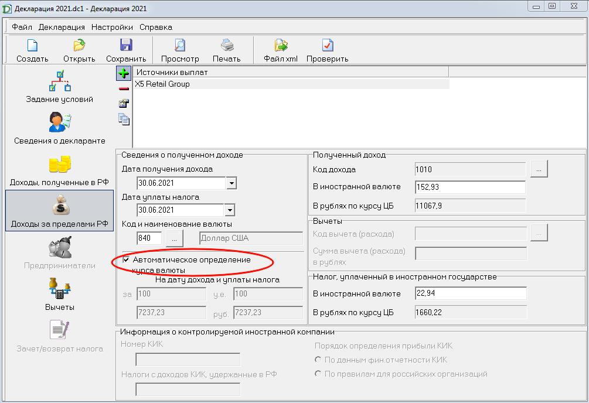Go to Сведения о декларанте section

coord(59,128)
